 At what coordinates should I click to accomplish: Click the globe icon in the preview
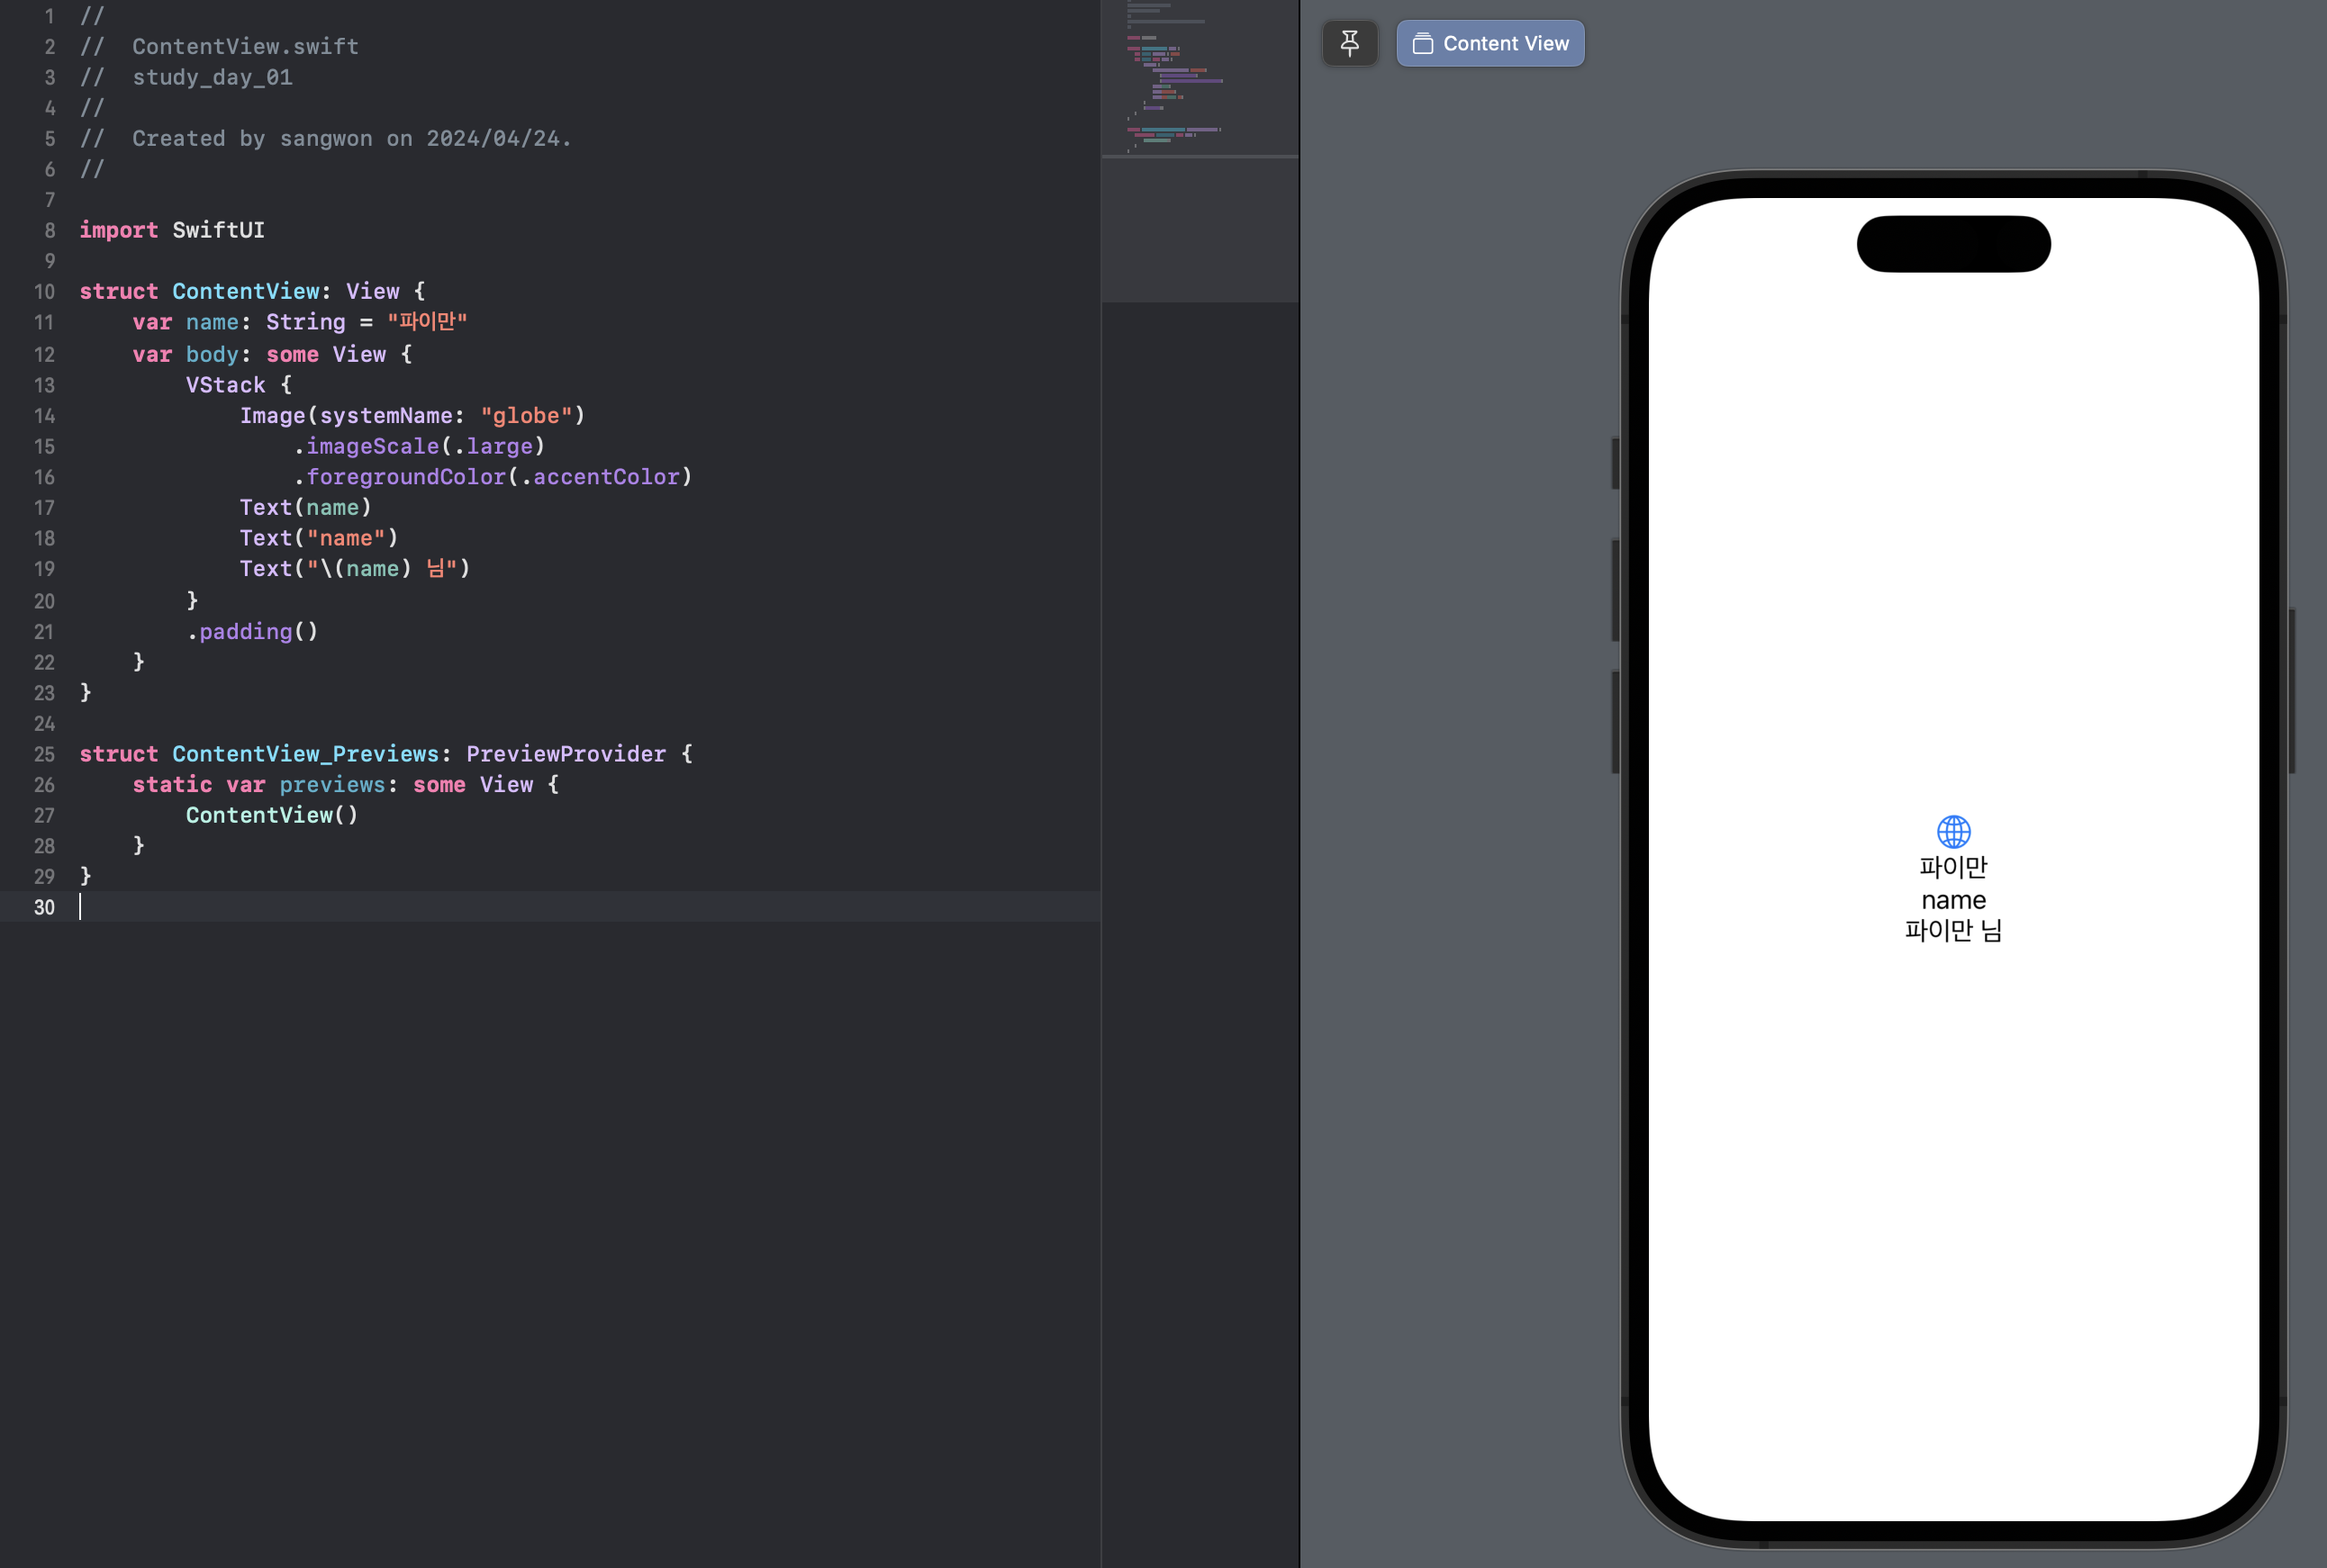coord(1953,831)
